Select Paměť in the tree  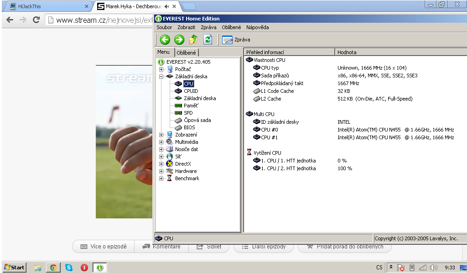click(191, 106)
